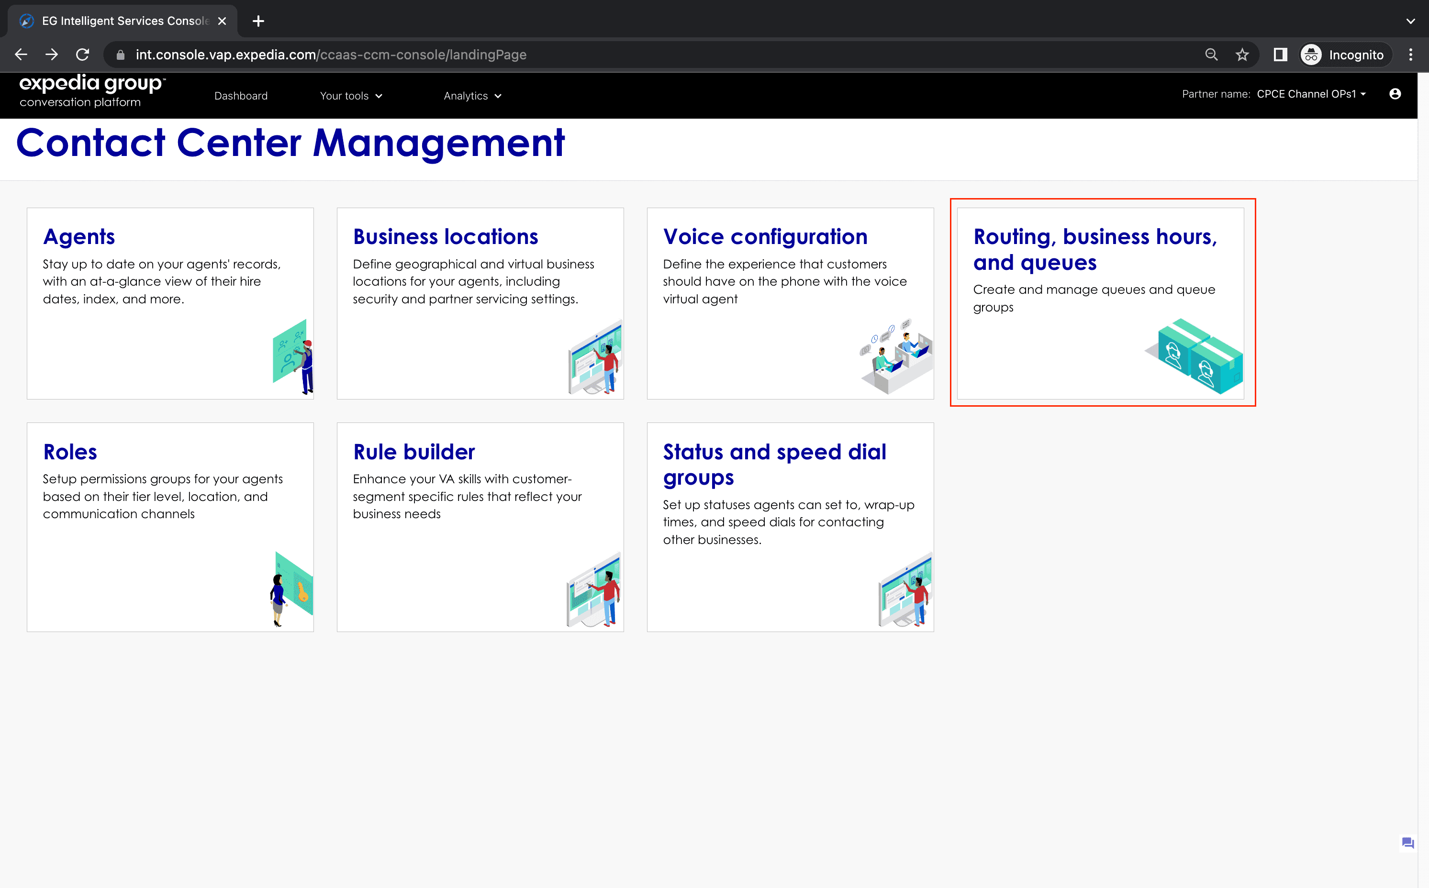Open Partner name CPCE Channel OPs1 dropdown

[x=1311, y=94]
